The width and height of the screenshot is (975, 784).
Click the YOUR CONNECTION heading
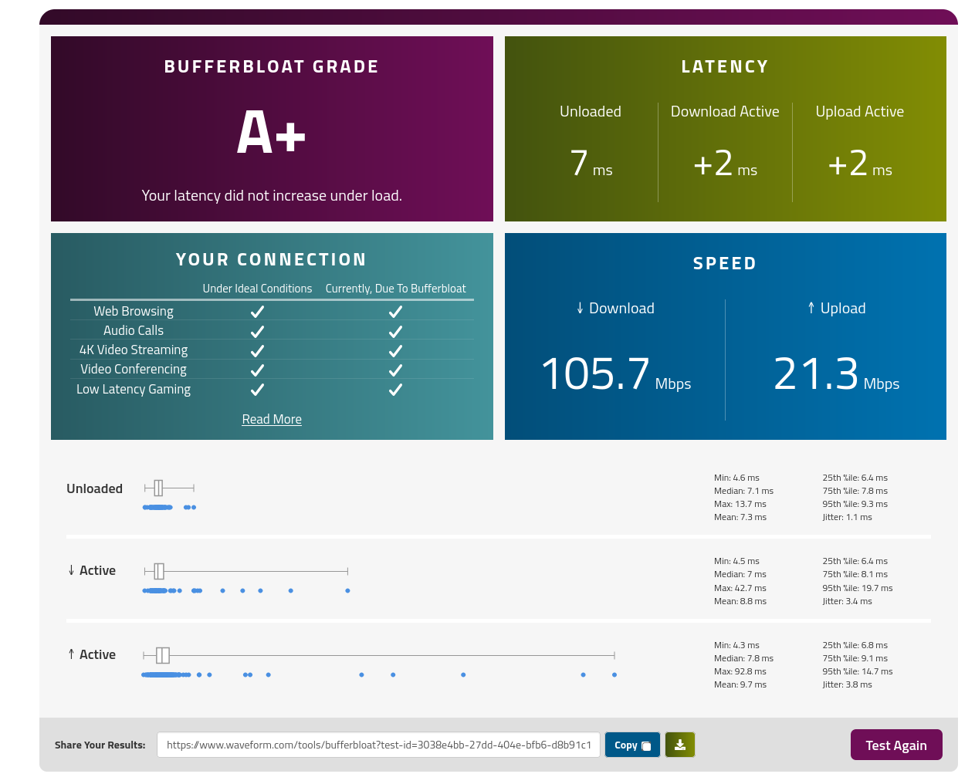[272, 259]
